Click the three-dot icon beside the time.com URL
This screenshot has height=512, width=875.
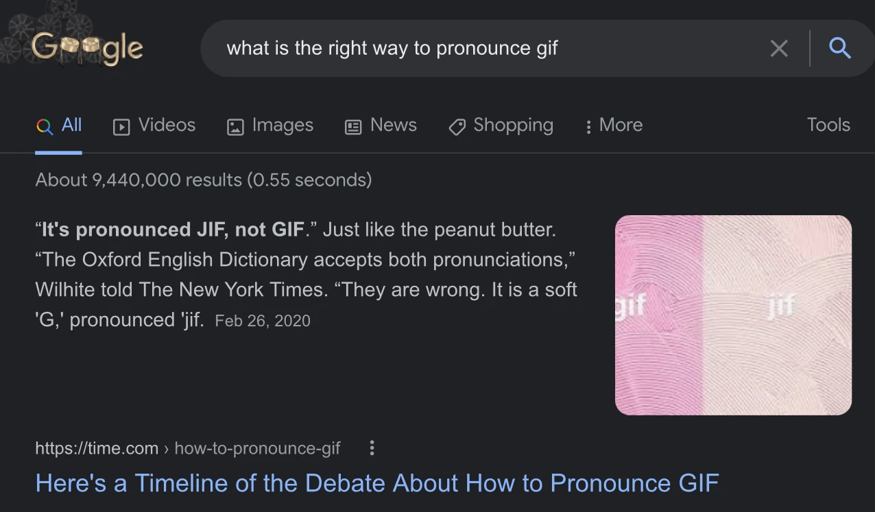coord(372,448)
